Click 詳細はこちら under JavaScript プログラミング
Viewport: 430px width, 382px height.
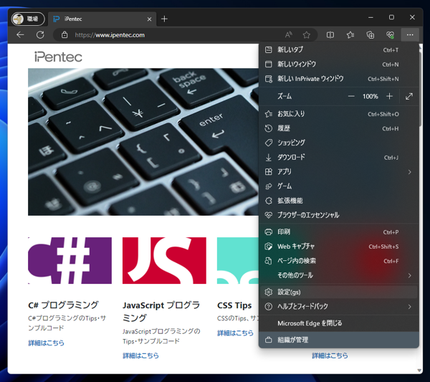(x=140, y=355)
